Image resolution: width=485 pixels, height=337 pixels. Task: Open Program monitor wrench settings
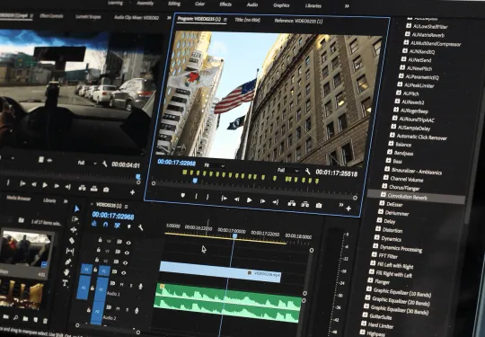[307, 171]
